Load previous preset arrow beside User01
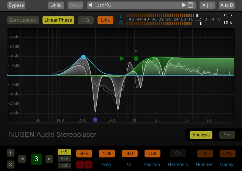The height and width of the screenshot is (171, 242). (x=90, y=5)
